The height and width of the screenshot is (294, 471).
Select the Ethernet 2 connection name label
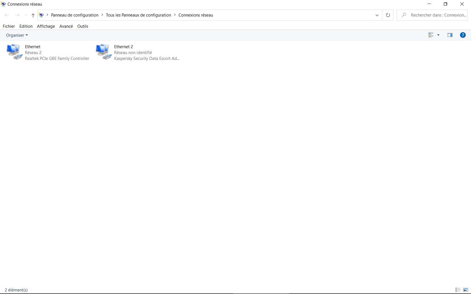(124, 47)
